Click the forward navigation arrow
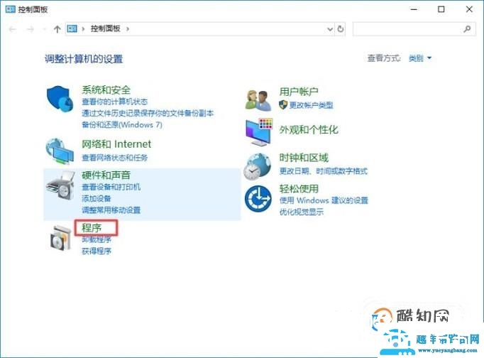Image resolution: width=484 pixels, height=358 pixels. [x=31, y=29]
